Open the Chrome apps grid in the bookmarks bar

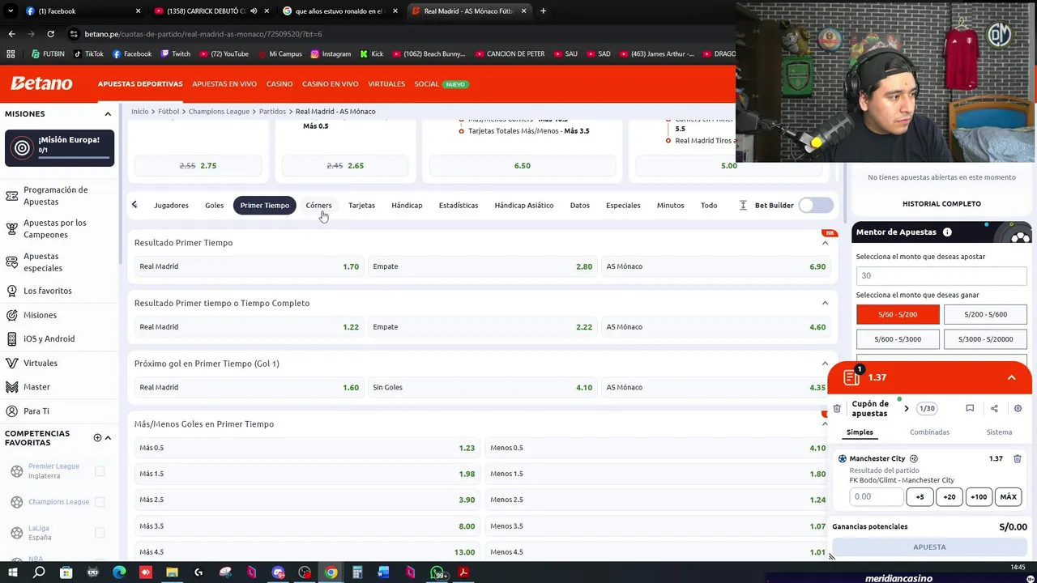[x=11, y=54]
